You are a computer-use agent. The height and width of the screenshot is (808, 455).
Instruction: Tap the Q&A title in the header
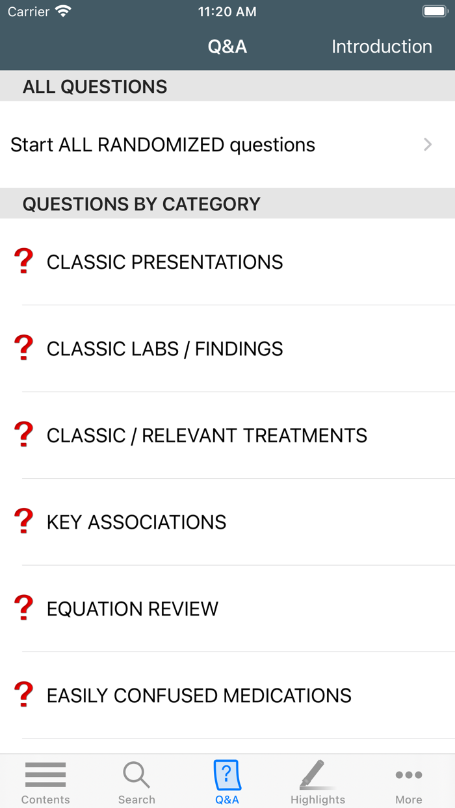point(227,46)
